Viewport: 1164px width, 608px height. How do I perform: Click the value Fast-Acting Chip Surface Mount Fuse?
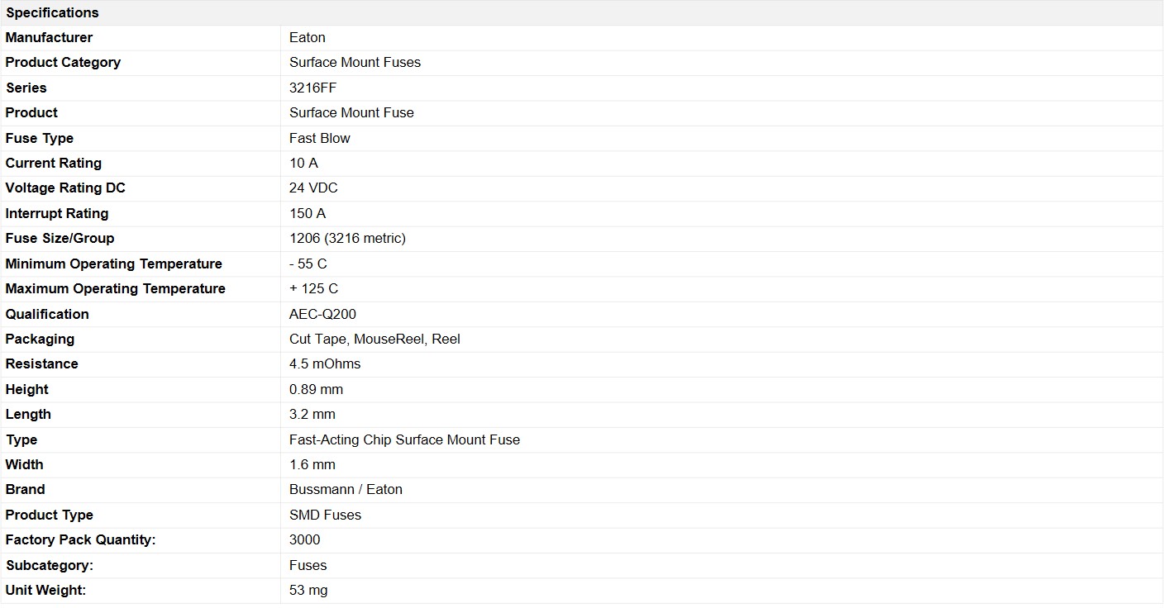404,439
